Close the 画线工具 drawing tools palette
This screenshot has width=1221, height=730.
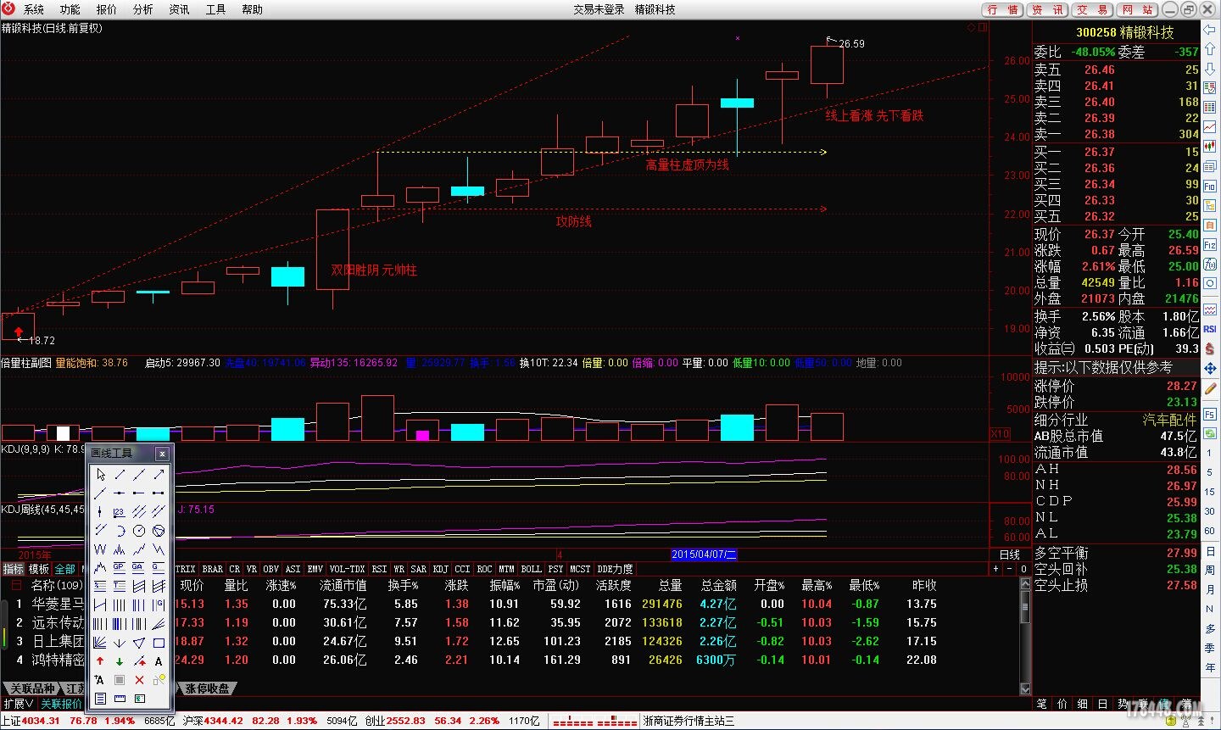pyautogui.click(x=162, y=454)
